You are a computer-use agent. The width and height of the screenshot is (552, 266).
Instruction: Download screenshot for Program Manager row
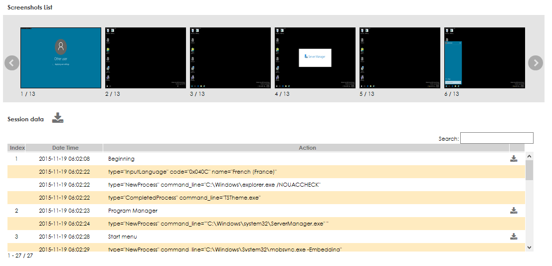[514, 211]
